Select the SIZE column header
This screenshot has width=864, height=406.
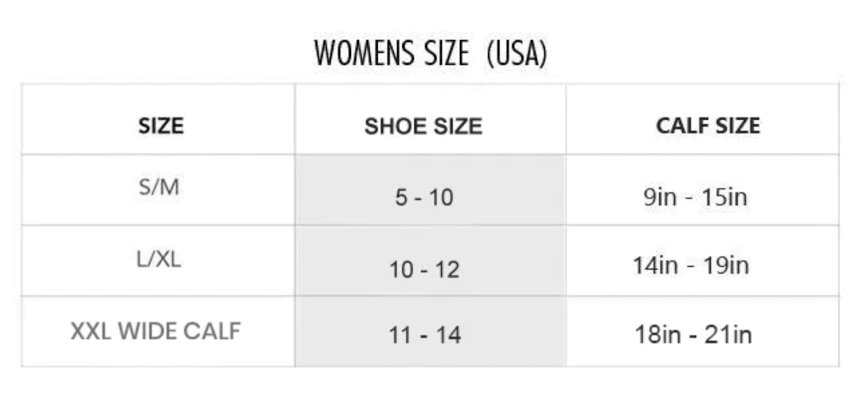161,126
